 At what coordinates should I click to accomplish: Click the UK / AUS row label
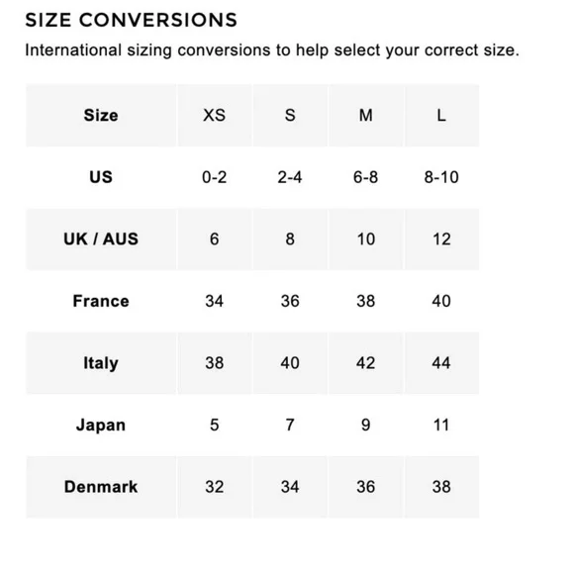tap(101, 239)
